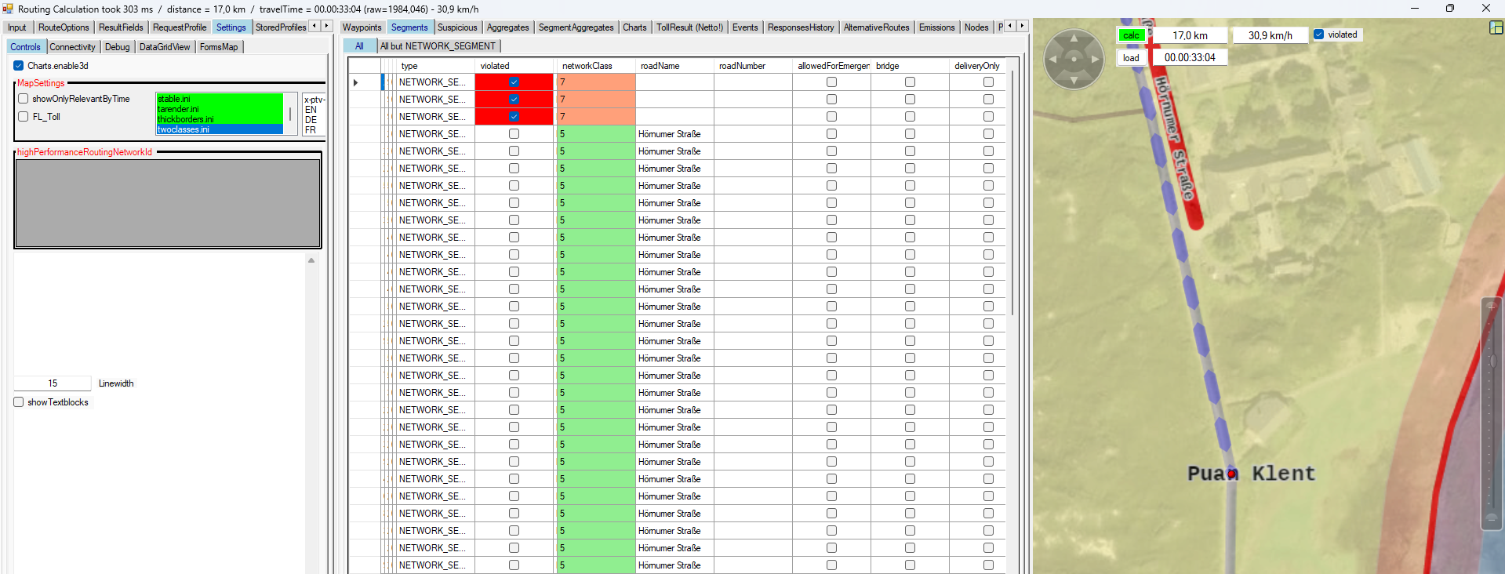Viewport: 1505px width, 574px height.
Task: Click the zoom out minus on map
Action: [1492, 518]
